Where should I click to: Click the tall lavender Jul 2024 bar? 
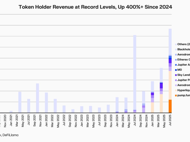pos(135,72)
